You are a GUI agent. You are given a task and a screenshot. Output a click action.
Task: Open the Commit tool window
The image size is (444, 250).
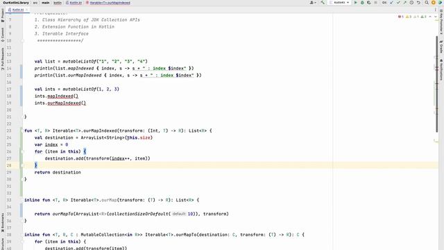3,35
